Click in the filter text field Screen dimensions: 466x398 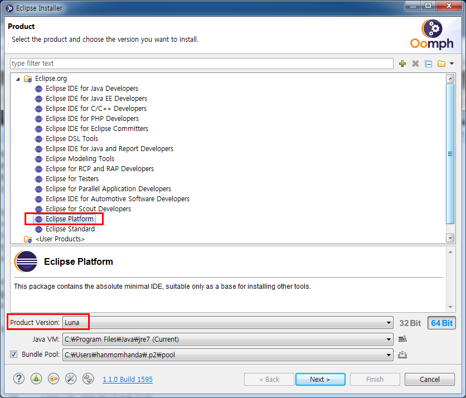click(202, 64)
